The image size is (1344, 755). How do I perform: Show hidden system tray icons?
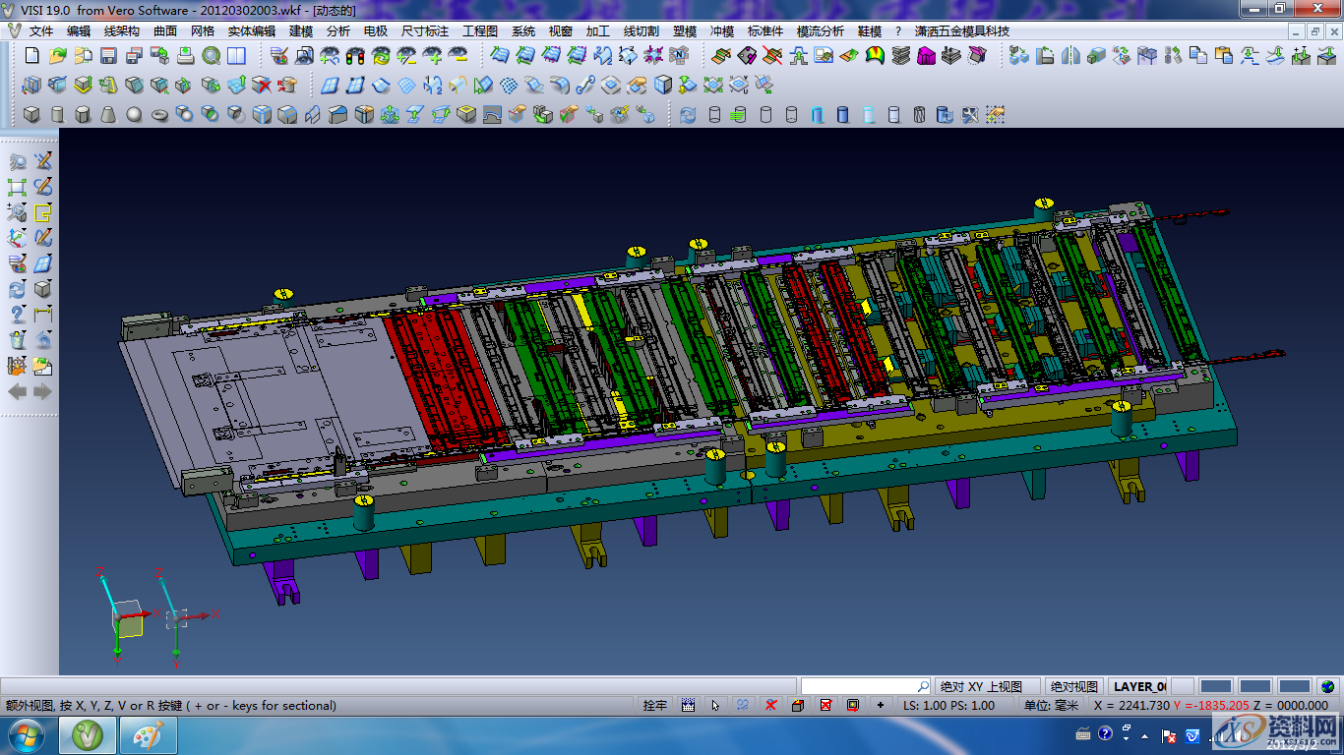coord(1145,735)
